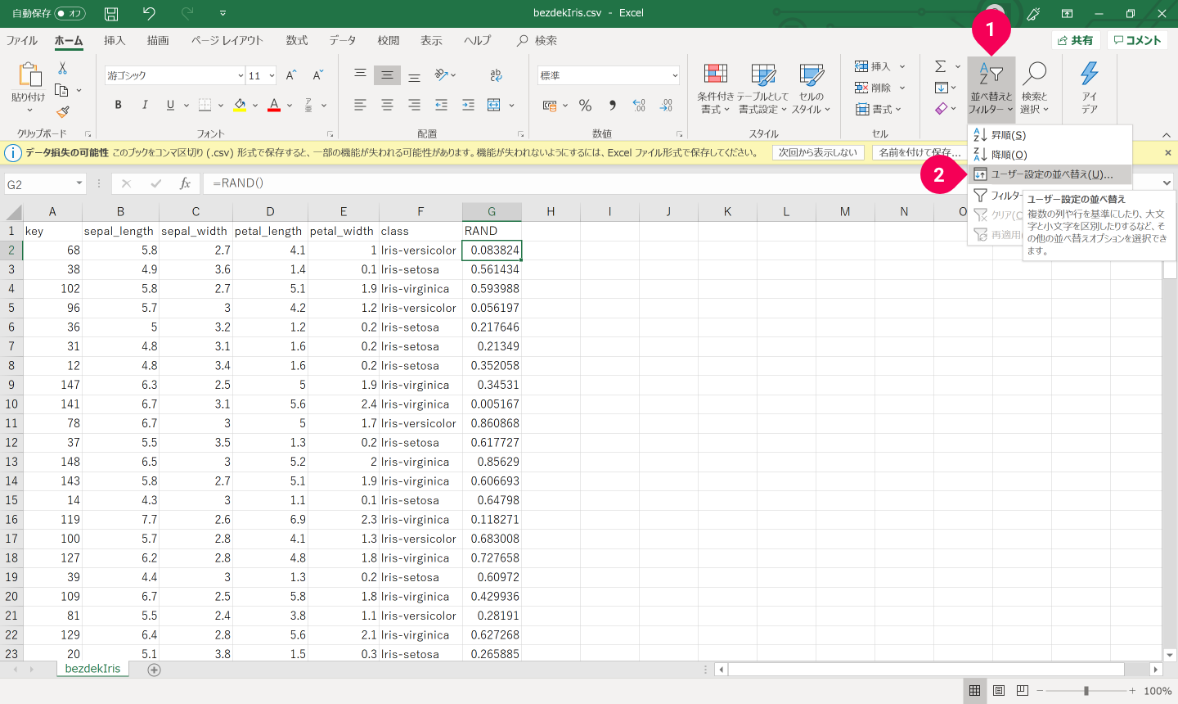
Task: Apply percent style
Action: [585, 105]
